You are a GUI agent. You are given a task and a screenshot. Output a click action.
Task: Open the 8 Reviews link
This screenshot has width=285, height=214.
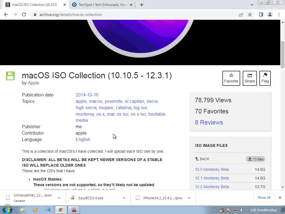click(x=209, y=122)
